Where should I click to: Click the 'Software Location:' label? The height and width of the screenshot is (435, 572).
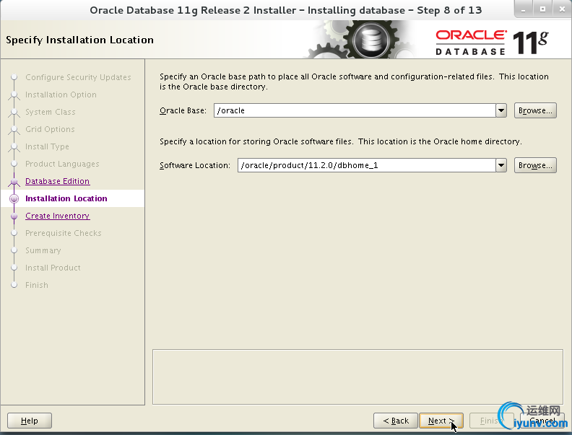[x=195, y=165]
